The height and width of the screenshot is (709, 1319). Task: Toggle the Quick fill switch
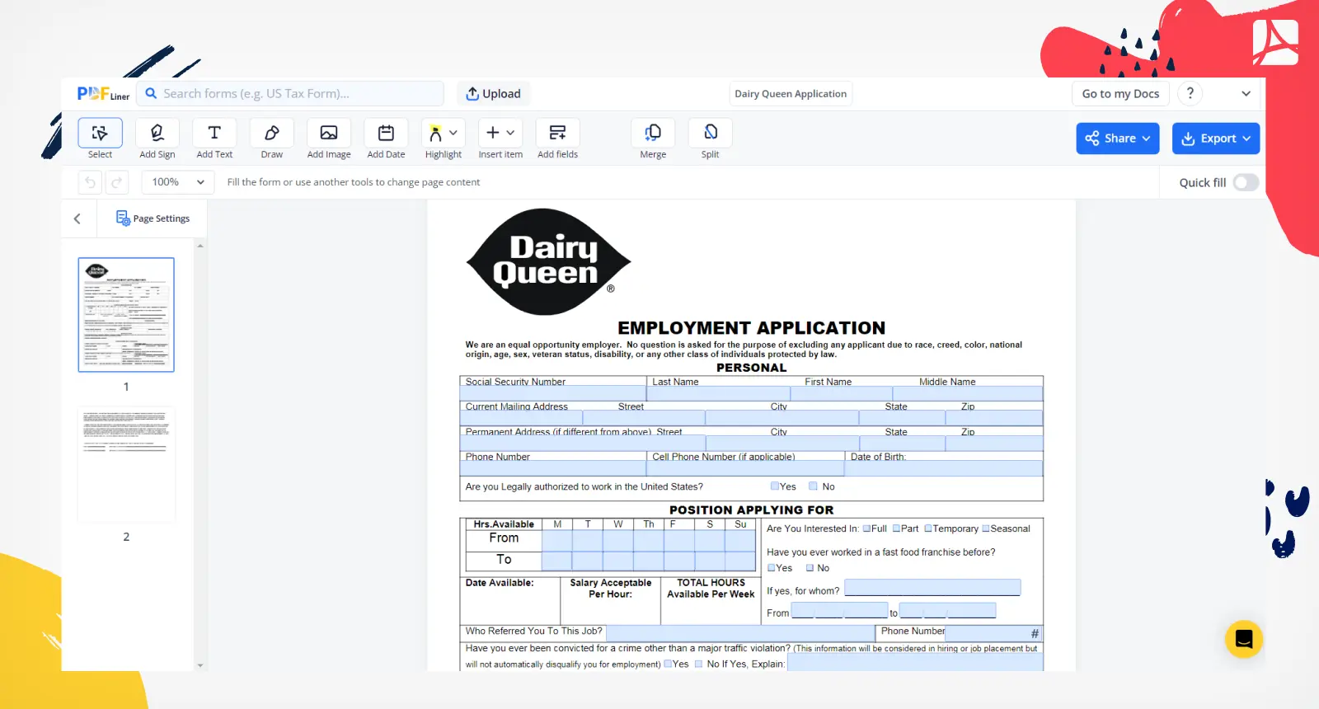tap(1246, 182)
